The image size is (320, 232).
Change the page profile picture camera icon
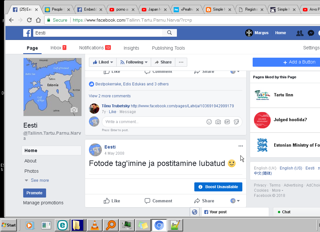coord(74,110)
